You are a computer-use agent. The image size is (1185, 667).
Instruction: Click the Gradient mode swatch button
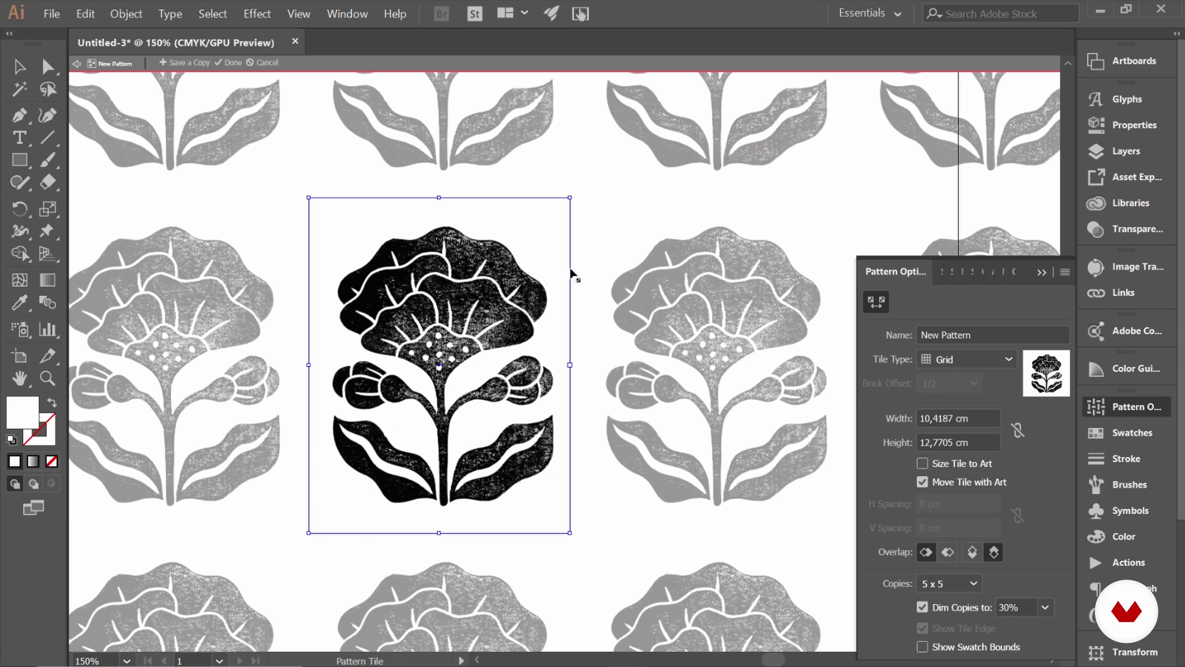coord(33,461)
